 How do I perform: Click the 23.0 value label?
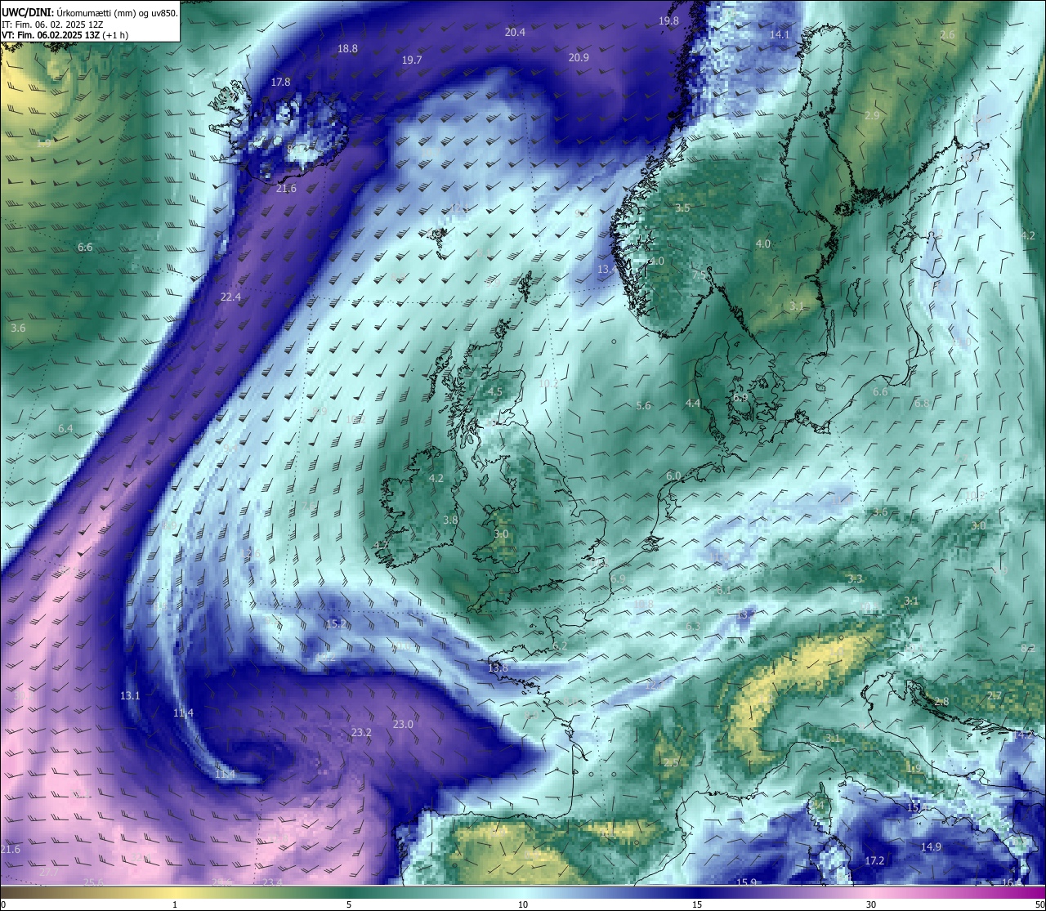403,724
